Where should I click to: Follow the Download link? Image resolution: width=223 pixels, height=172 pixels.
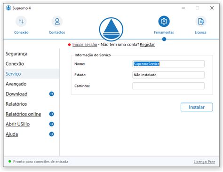coord(16,94)
